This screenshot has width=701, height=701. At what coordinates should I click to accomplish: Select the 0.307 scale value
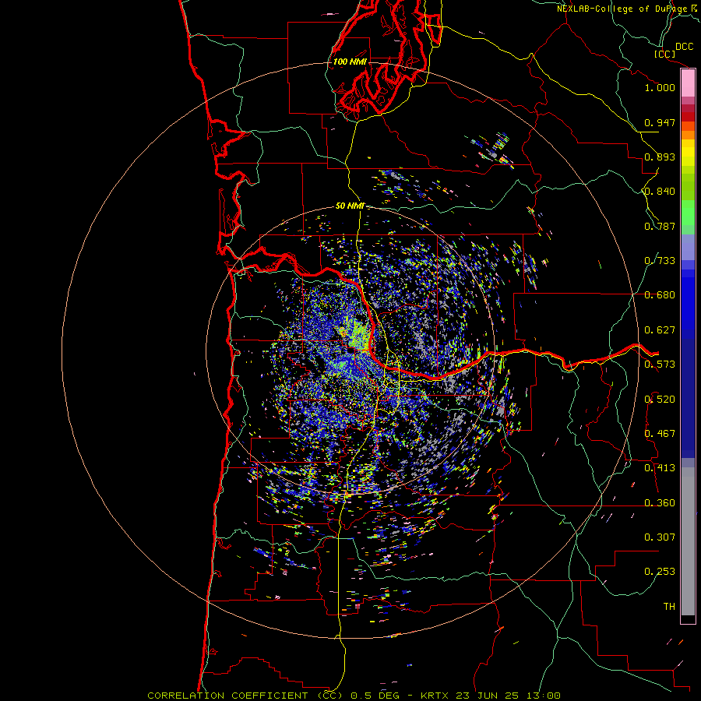point(660,537)
